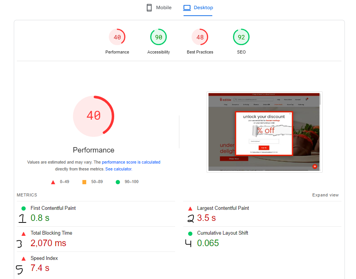The width and height of the screenshot is (356, 279).
Task: Select the Desktop tab
Action: click(x=198, y=8)
